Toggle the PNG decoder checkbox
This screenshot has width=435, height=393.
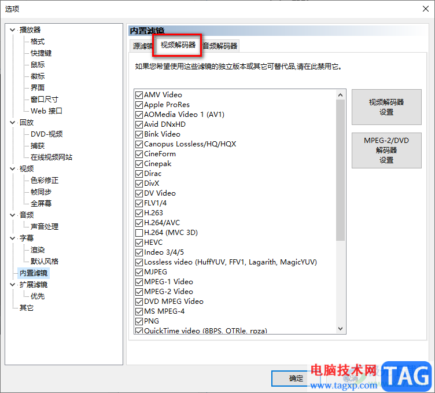pyautogui.click(x=139, y=321)
